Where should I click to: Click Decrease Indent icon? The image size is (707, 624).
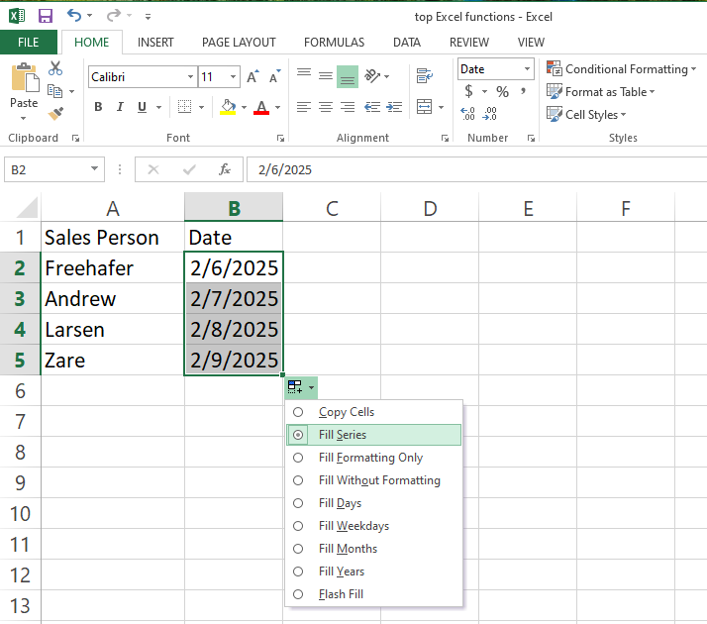372,107
